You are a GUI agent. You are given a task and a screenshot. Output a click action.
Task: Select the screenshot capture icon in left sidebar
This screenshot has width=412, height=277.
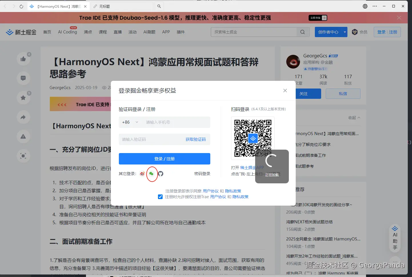coord(23,156)
